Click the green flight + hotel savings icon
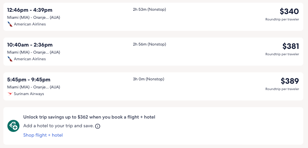308x148 pixels. pyautogui.click(x=13, y=126)
